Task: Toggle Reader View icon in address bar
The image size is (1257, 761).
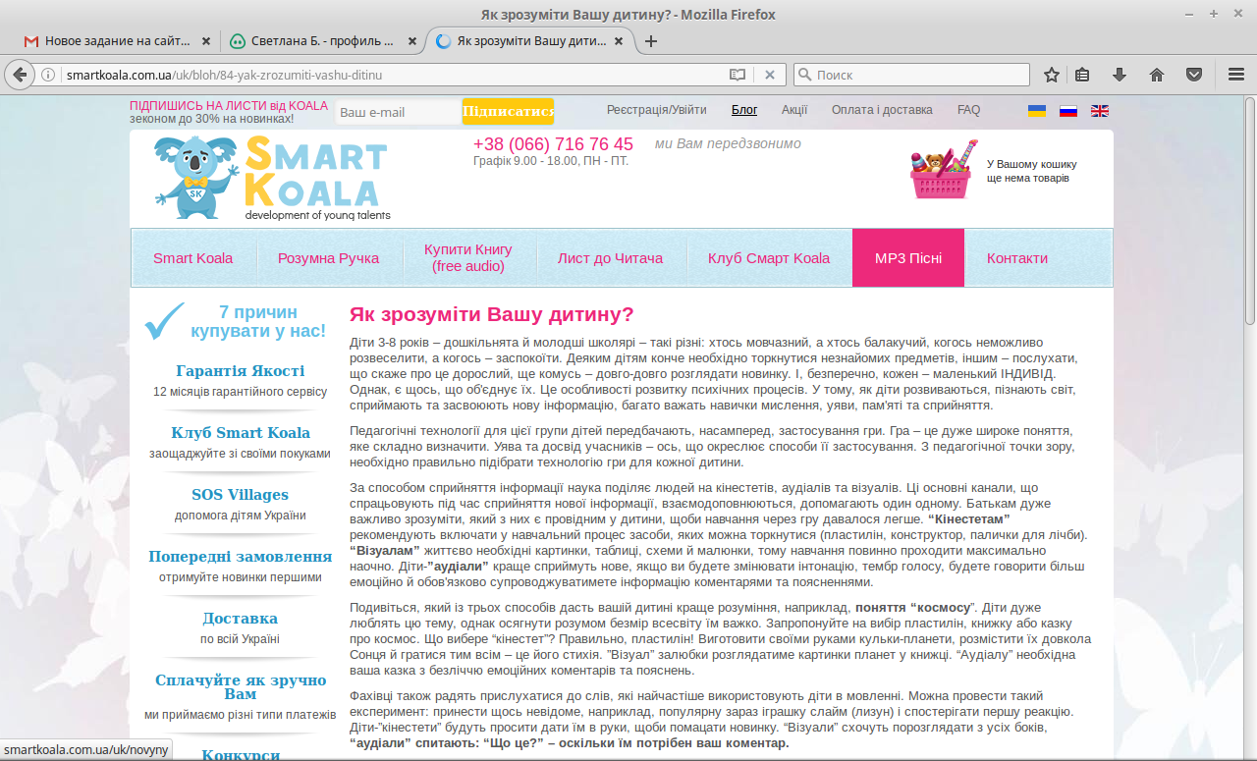Action: point(738,75)
